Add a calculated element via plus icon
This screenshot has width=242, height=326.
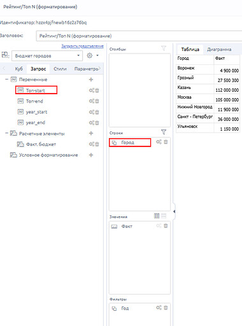(x=91, y=133)
